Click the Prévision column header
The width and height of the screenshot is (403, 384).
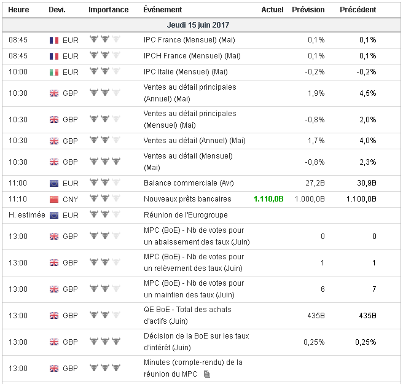point(308,10)
